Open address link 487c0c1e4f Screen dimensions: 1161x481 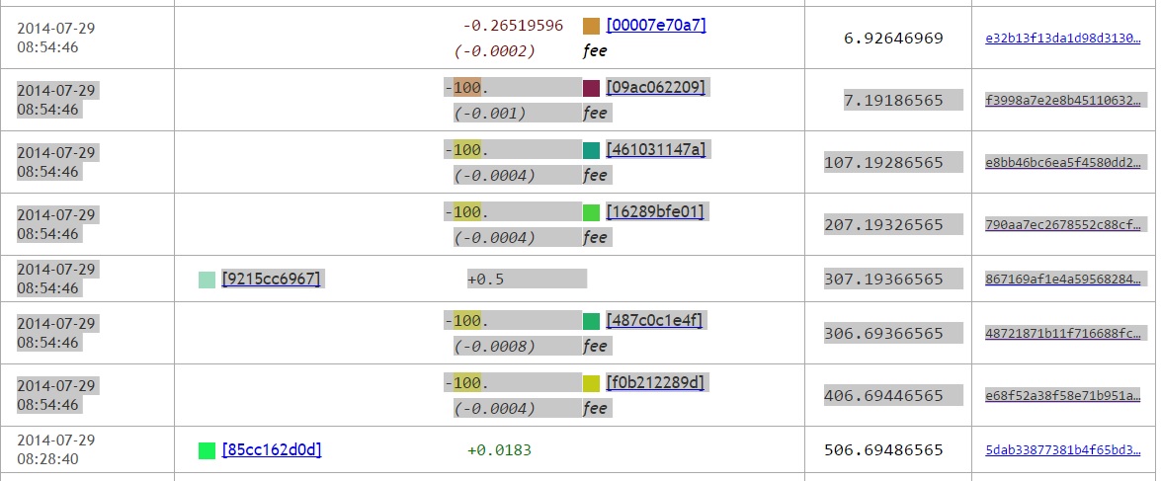[654, 320]
